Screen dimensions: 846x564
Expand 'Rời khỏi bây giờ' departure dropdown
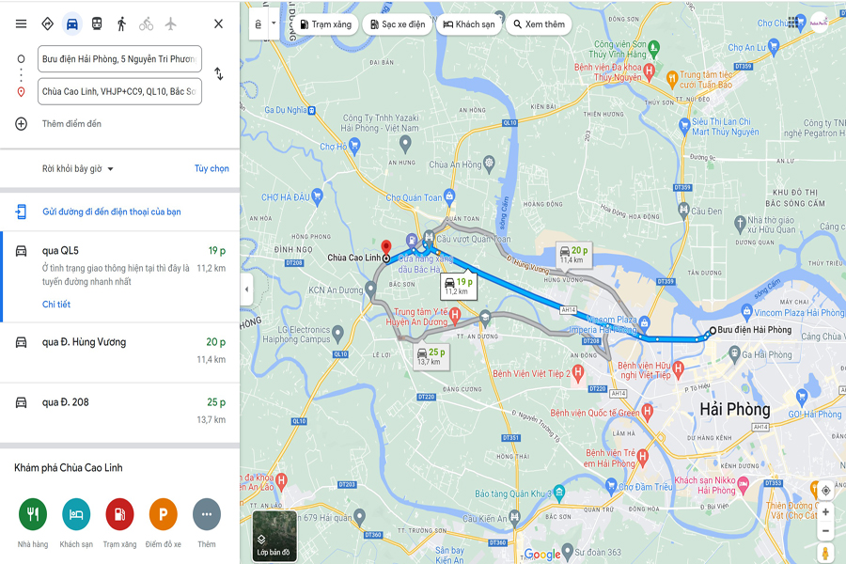pyautogui.click(x=78, y=169)
